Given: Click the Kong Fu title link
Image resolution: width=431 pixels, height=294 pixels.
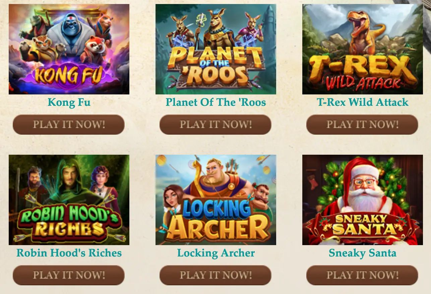Looking at the screenshot, I should point(69,102).
